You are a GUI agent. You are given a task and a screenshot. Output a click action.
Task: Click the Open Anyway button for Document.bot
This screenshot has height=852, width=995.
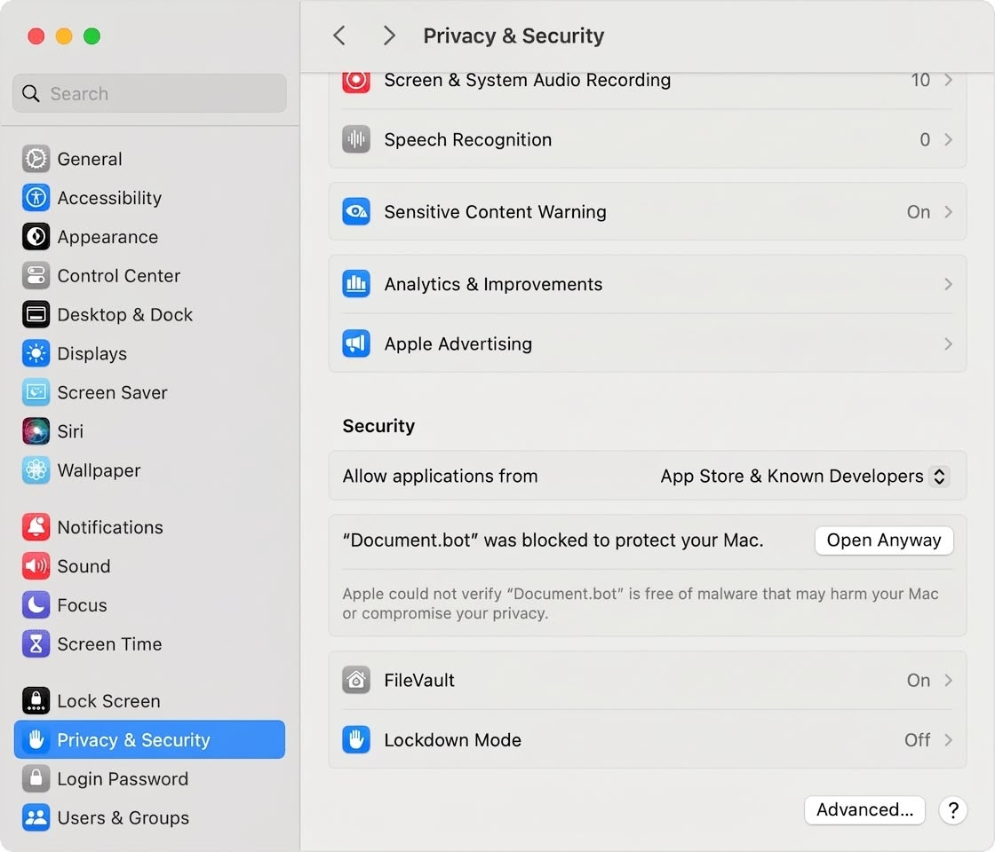[x=884, y=540]
